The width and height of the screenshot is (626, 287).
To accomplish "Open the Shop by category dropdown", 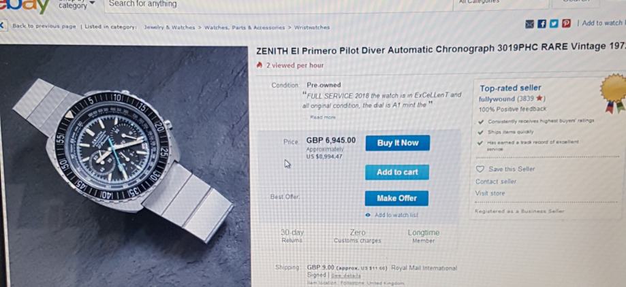I will click(76, 5).
